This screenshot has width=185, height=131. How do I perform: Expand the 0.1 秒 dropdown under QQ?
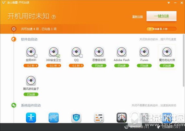point(76,66)
